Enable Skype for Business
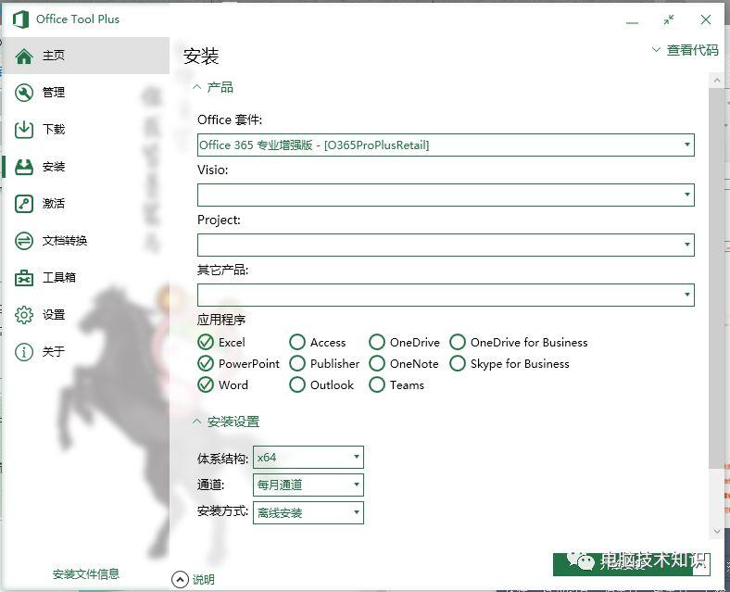 click(458, 363)
